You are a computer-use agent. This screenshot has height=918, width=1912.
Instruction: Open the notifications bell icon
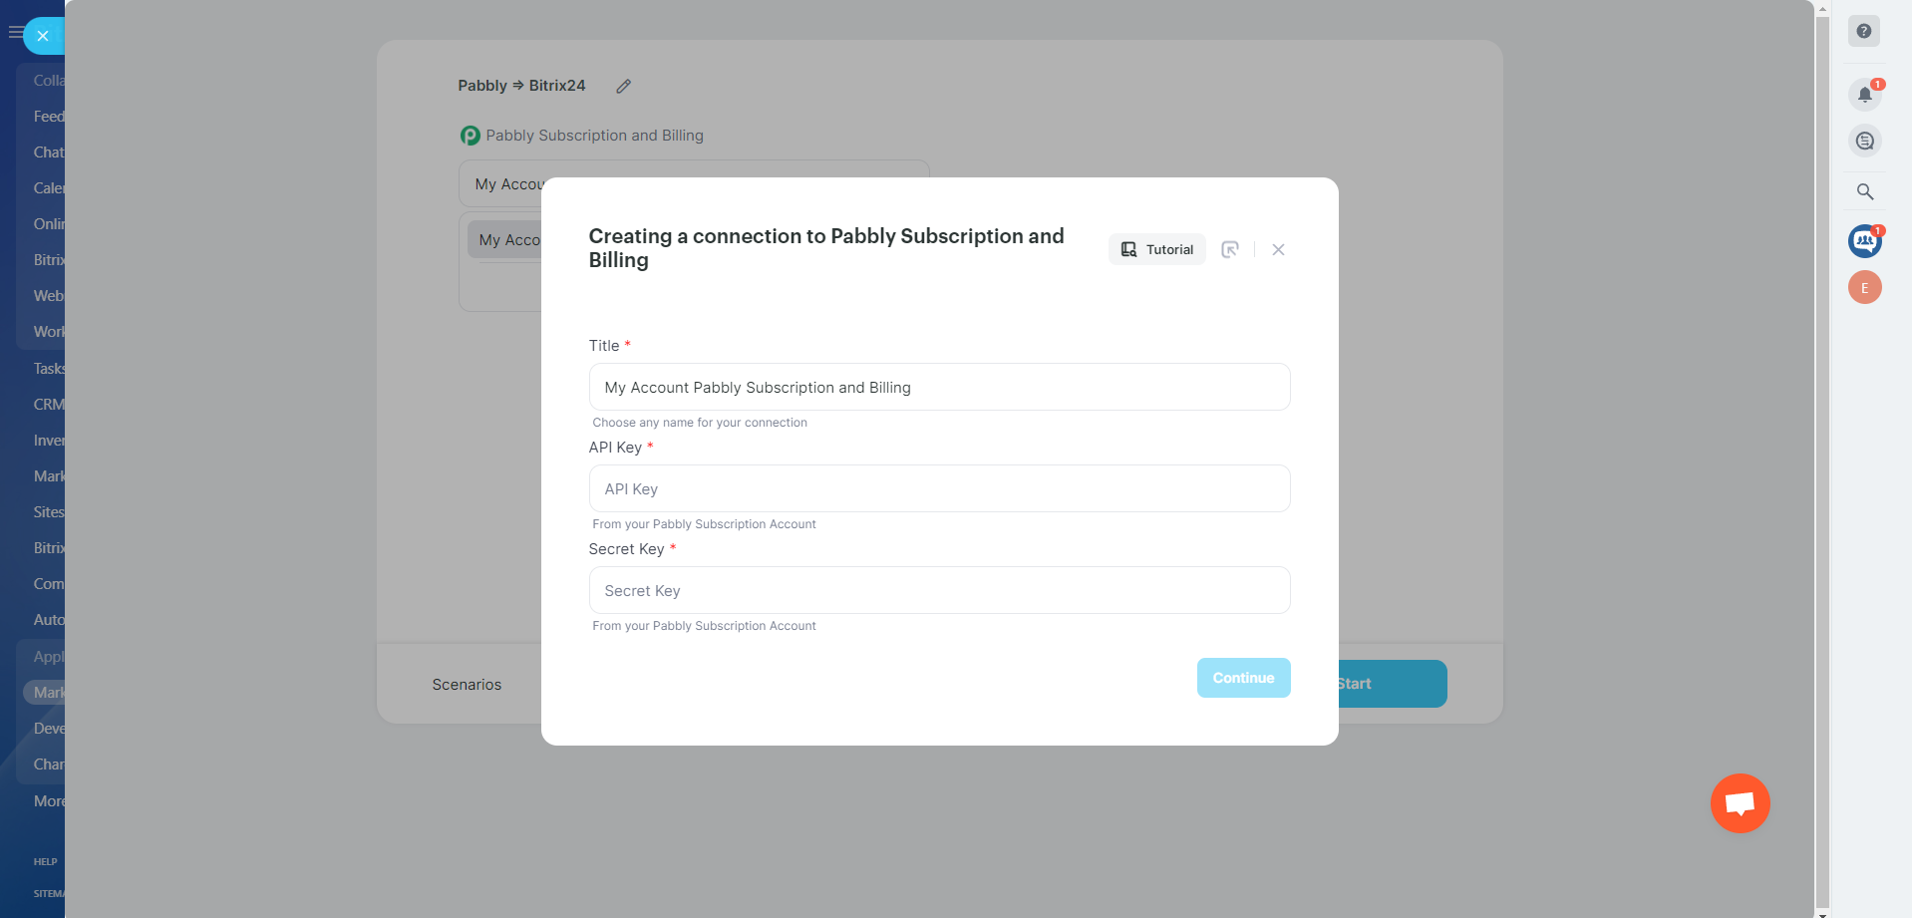pos(1864,95)
